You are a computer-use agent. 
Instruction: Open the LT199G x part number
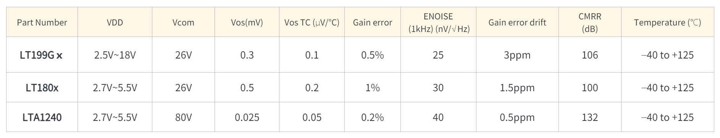pyautogui.click(x=41, y=55)
